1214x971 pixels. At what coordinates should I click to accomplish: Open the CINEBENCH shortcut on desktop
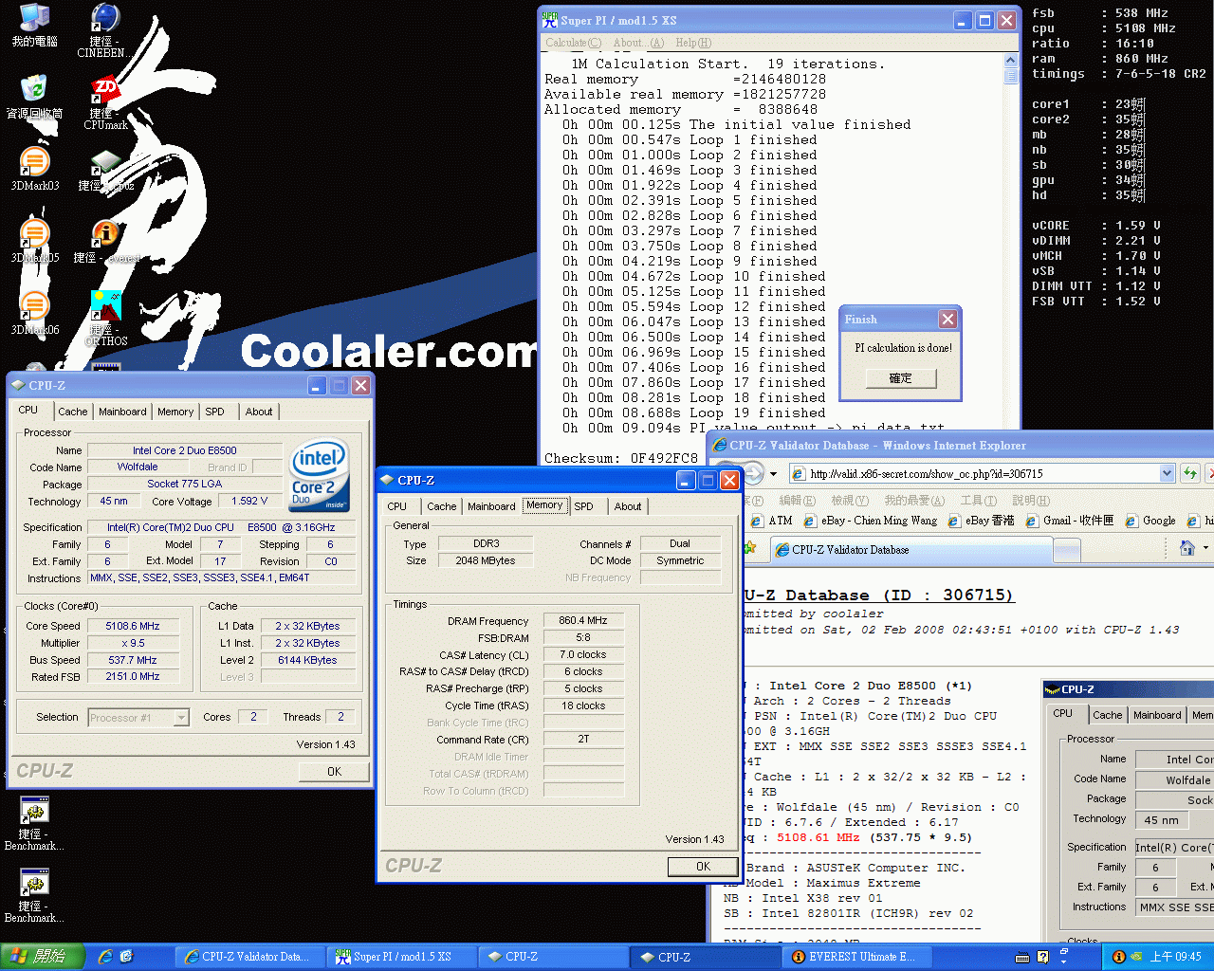click(x=104, y=30)
